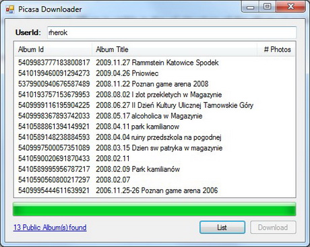Select the album titled 2008.02.11

[113, 159]
